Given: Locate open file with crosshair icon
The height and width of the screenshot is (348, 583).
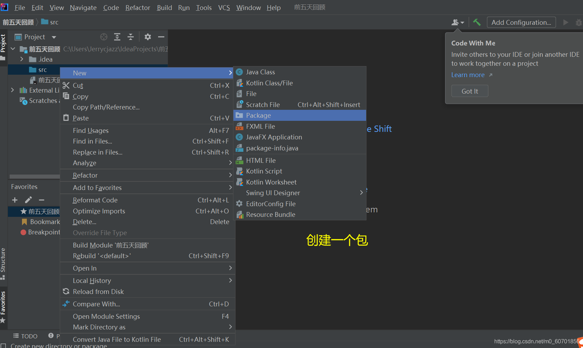Looking at the screenshot, I should [x=103, y=37].
